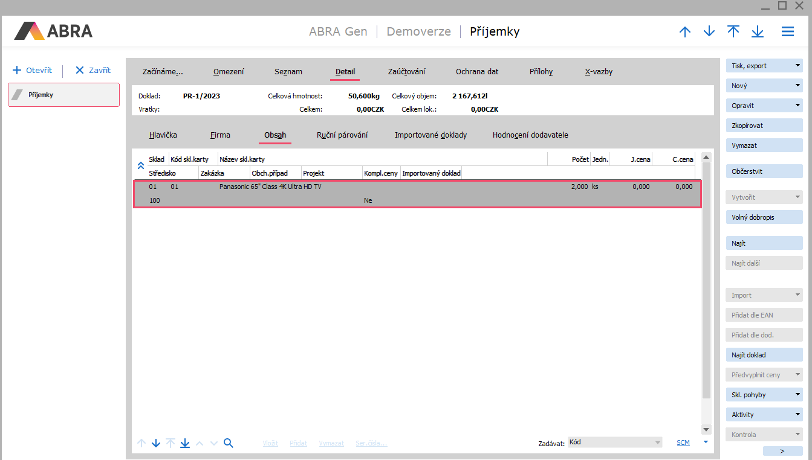Click the small up chevron in bottom bar
This screenshot has width=812, height=460.
tap(200, 443)
